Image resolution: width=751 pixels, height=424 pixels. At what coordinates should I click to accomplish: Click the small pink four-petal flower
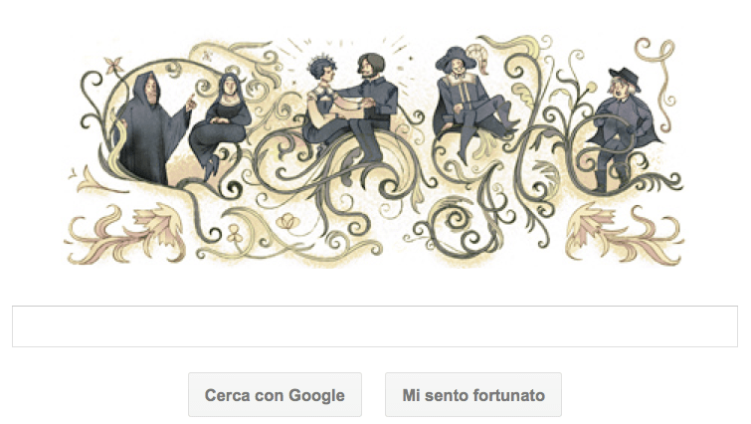click(x=114, y=65)
